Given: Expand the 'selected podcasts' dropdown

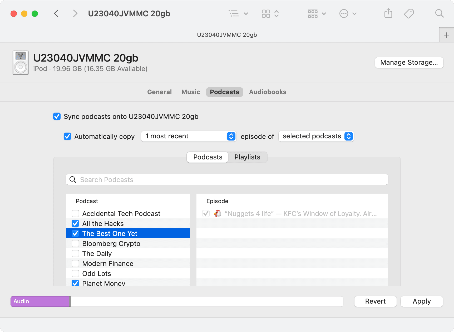Looking at the screenshot, I should tap(316, 136).
